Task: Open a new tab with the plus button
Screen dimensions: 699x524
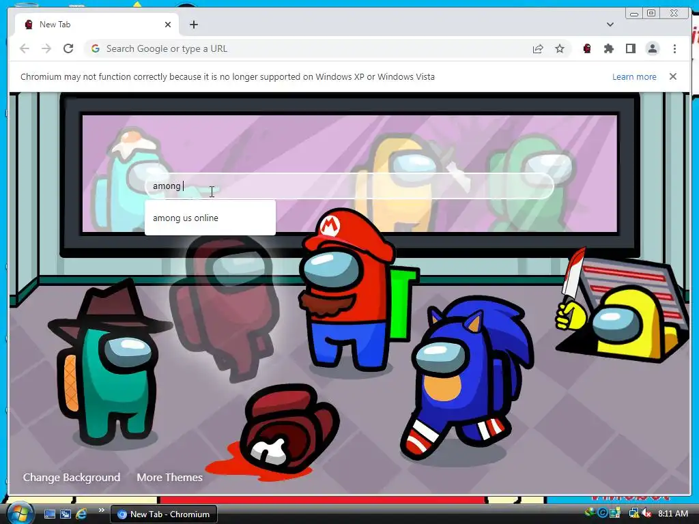Action: [x=193, y=25]
